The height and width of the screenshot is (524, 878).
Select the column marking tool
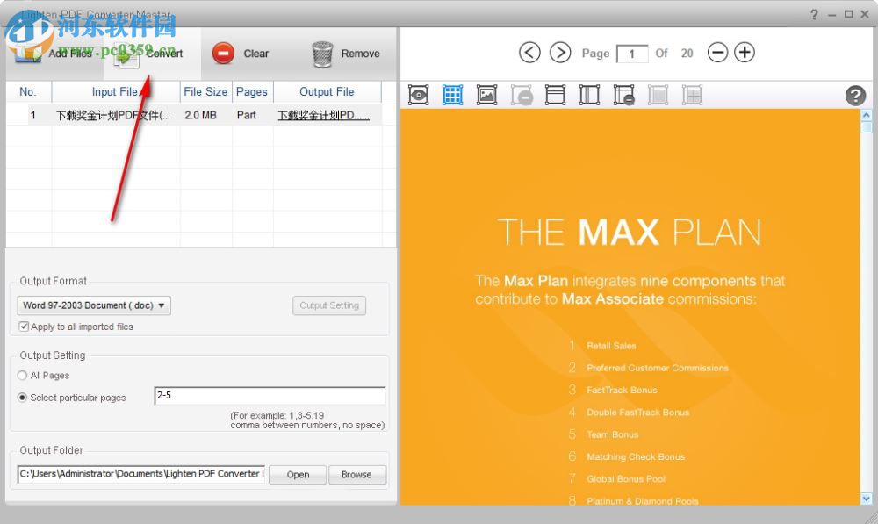click(x=589, y=95)
